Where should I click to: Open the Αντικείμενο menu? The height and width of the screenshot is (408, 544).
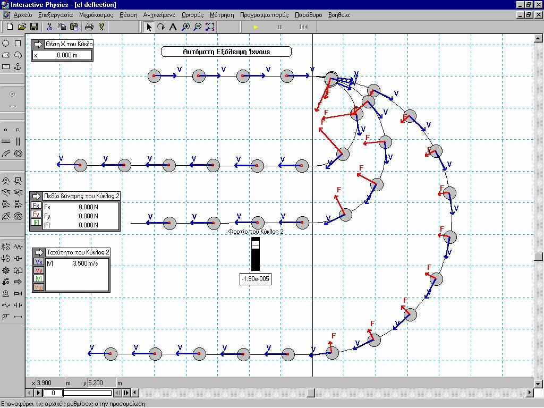click(159, 15)
